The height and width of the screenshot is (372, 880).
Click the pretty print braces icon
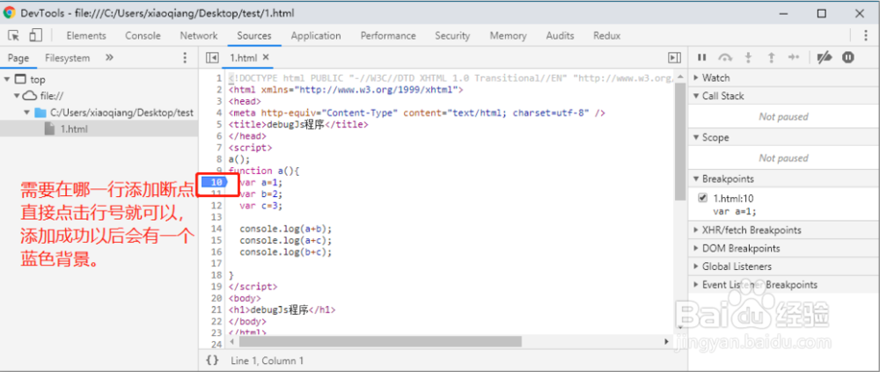tap(212, 361)
